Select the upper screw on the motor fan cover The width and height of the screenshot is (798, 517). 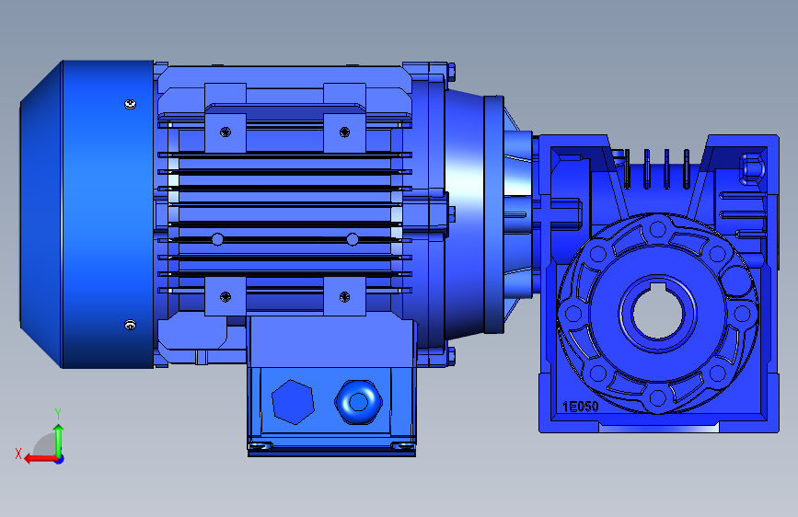[131, 104]
